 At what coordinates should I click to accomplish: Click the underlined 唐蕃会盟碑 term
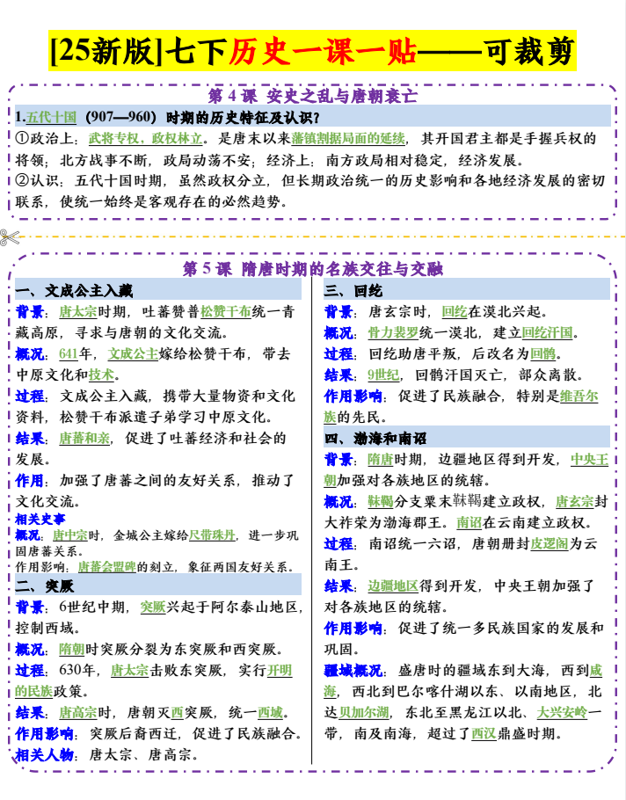pos(106,567)
